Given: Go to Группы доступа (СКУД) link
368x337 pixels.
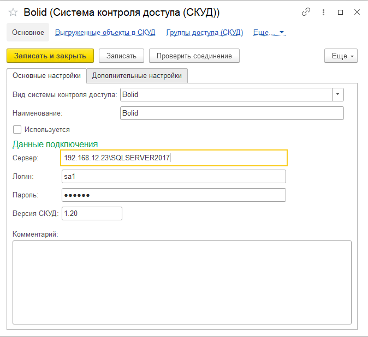Looking at the screenshot, I should click(x=204, y=33).
